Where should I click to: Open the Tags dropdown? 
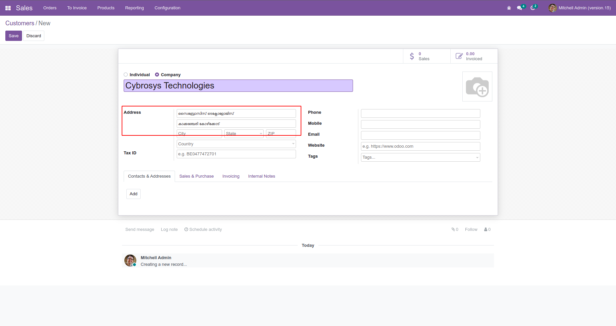420,157
